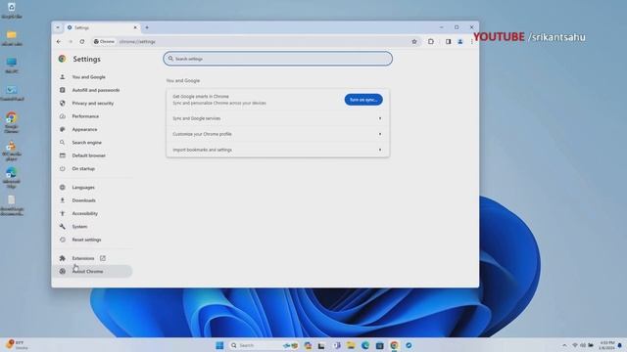Expand Customize your Chrome profile
The width and height of the screenshot is (627, 352).
pyautogui.click(x=277, y=134)
